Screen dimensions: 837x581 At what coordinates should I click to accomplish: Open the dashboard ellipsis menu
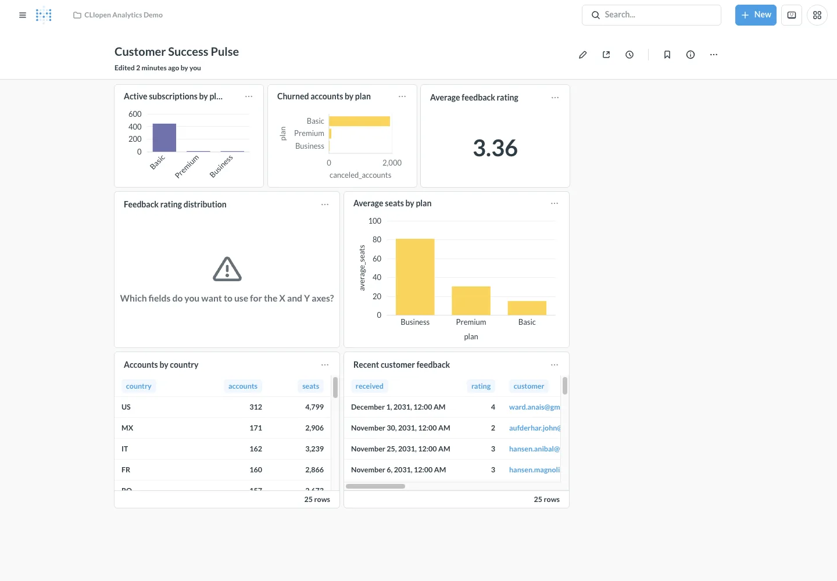(x=714, y=55)
